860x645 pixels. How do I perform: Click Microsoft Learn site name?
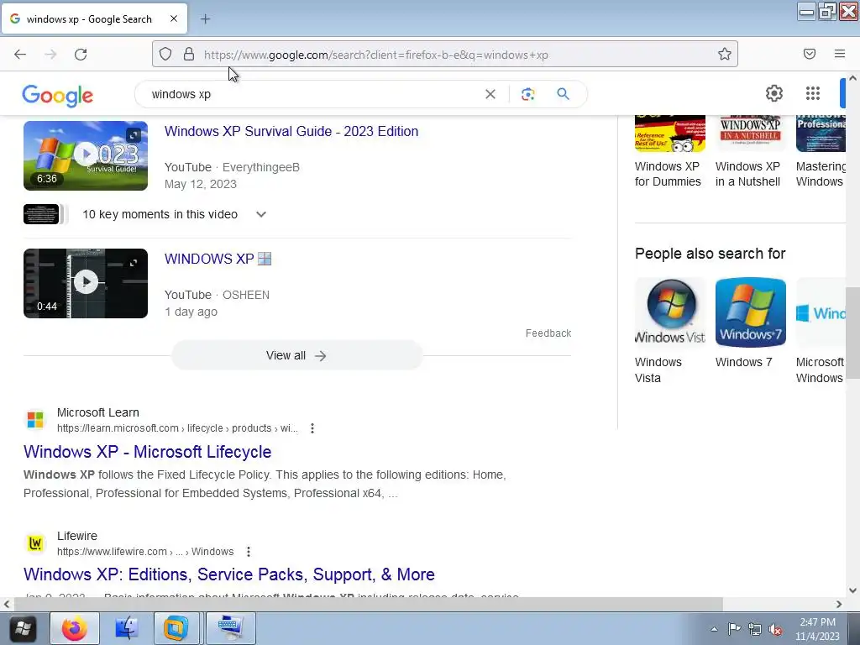(x=98, y=412)
